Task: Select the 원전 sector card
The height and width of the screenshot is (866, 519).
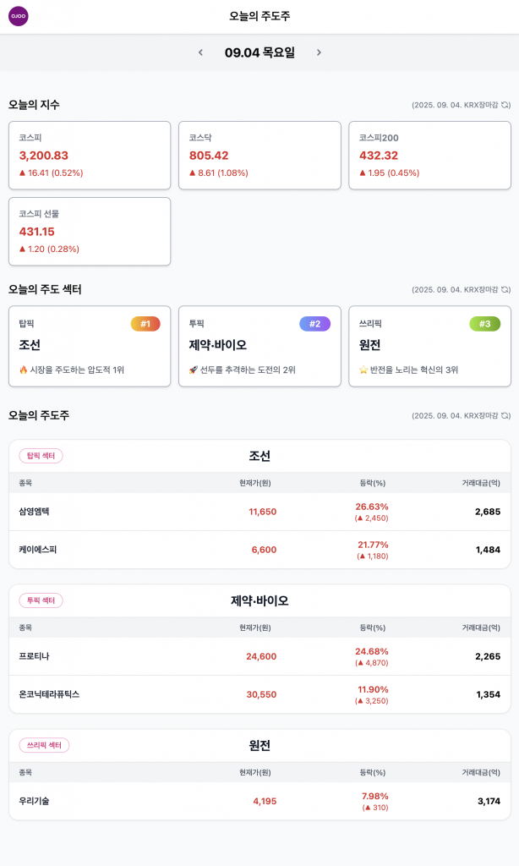Action: click(x=429, y=346)
